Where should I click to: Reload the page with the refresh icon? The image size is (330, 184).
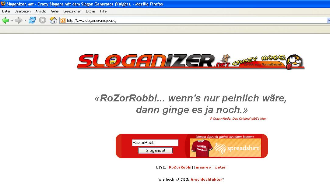[32, 20]
